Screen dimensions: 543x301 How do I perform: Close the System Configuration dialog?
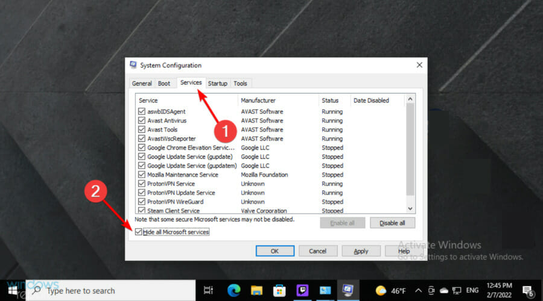pyautogui.click(x=419, y=65)
